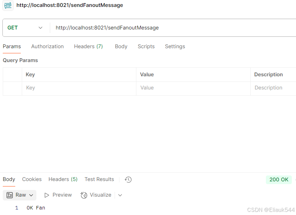
Task: Click the empty Value parameter field
Action: (193, 88)
